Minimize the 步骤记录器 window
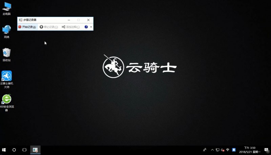The width and height of the screenshot is (271, 155). [x=69, y=20]
